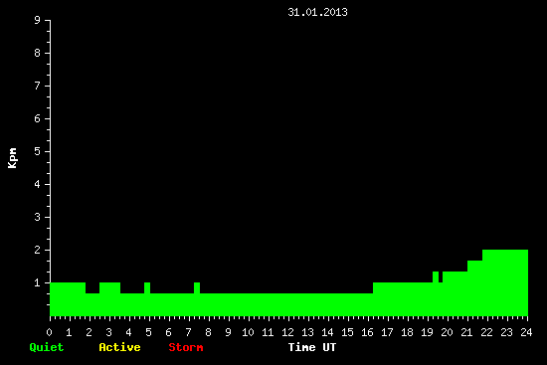Screen dimensions: 547x365
Task: Click the Active legend label
Action: (x=119, y=347)
